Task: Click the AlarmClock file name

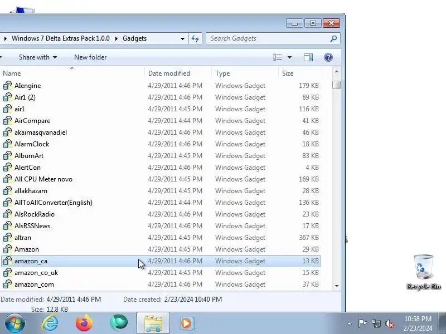Action: [32, 144]
